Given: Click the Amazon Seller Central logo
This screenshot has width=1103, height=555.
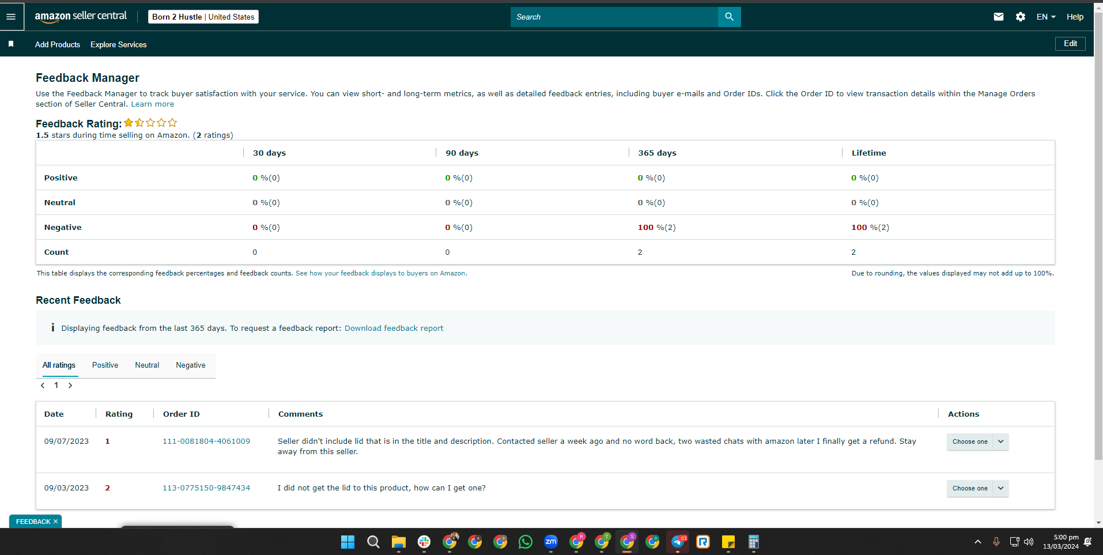Looking at the screenshot, I should 81,17.
